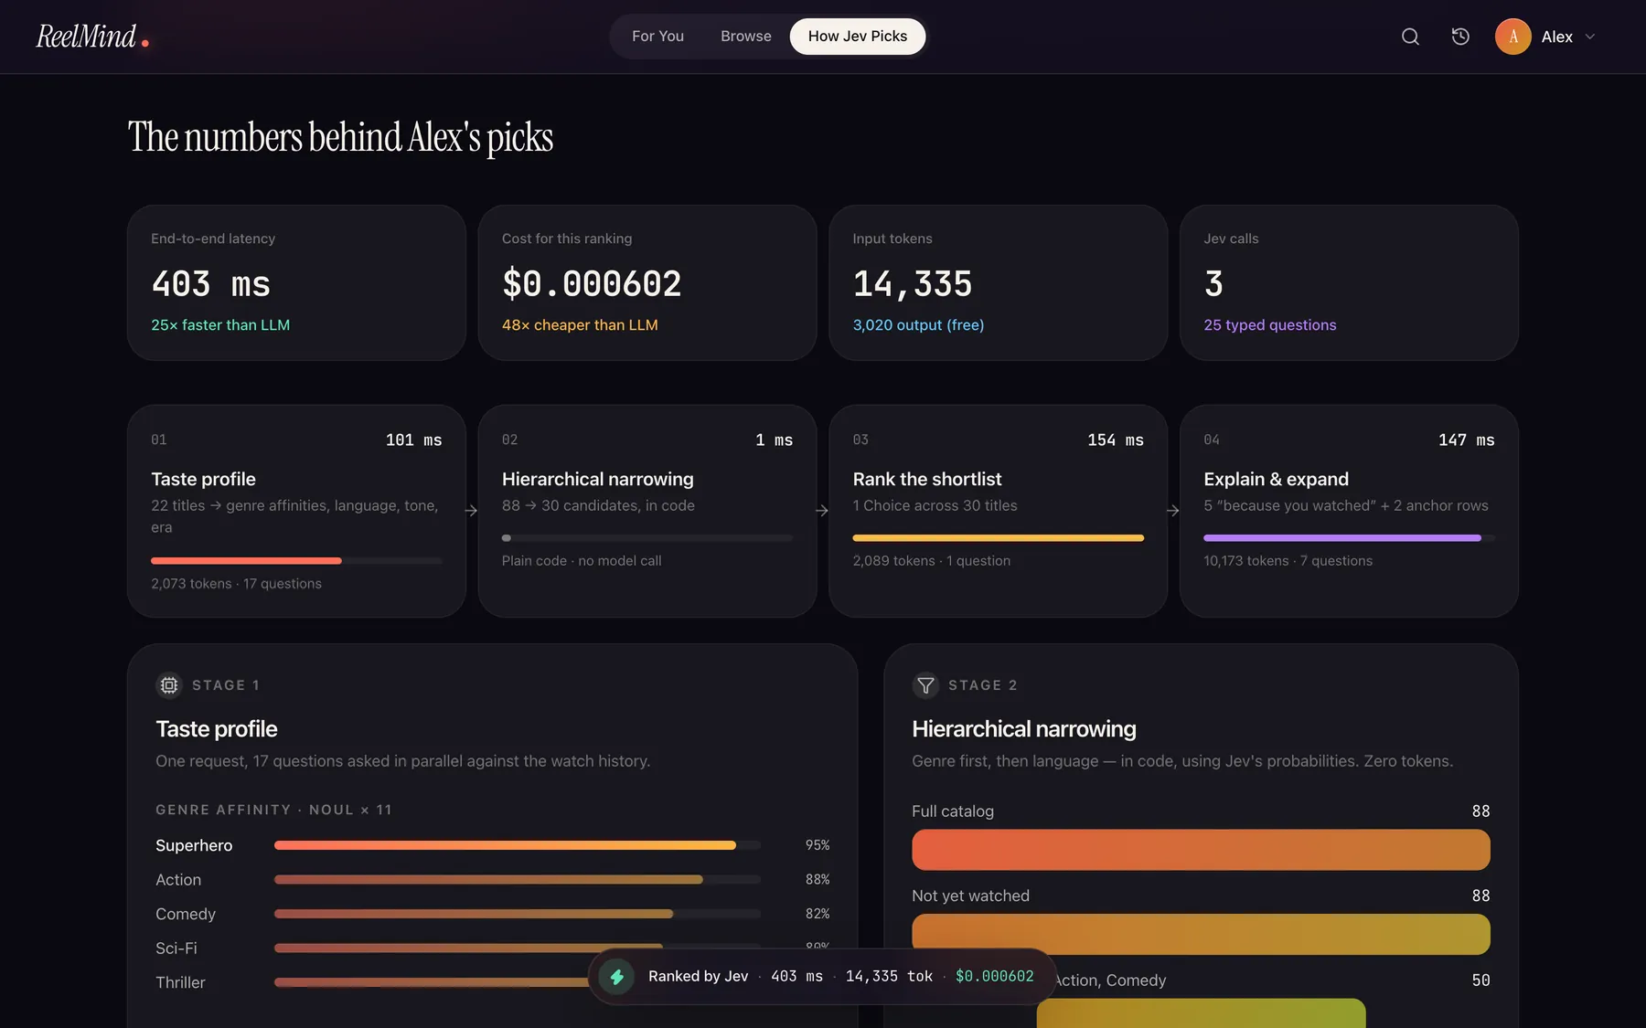Click the Action genre affinity bar
This screenshot has width=1646, height=1028.
point(518,879)
